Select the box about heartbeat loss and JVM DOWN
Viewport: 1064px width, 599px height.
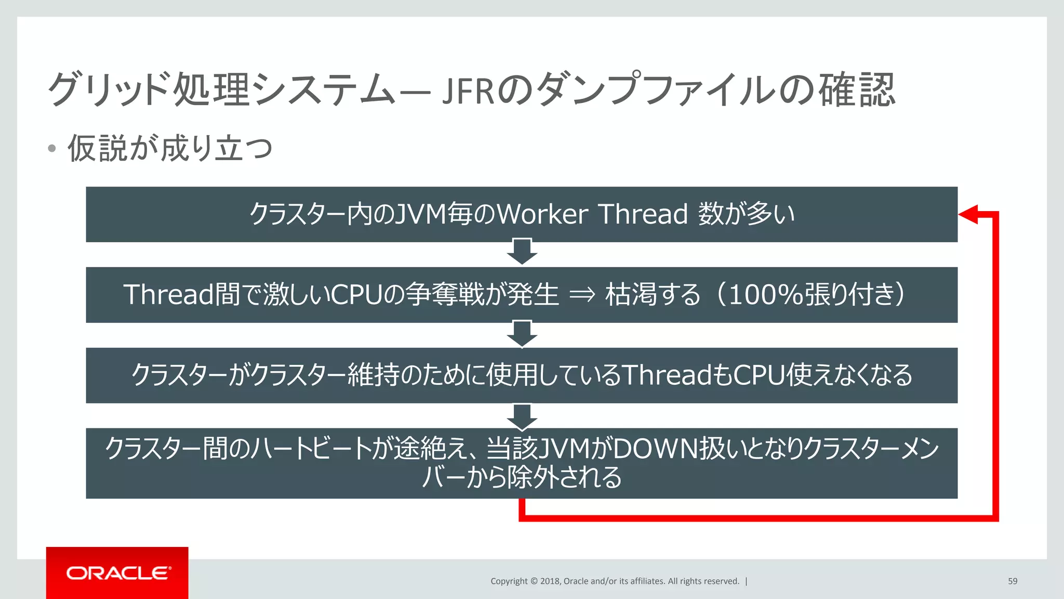(x=522, y=463)
